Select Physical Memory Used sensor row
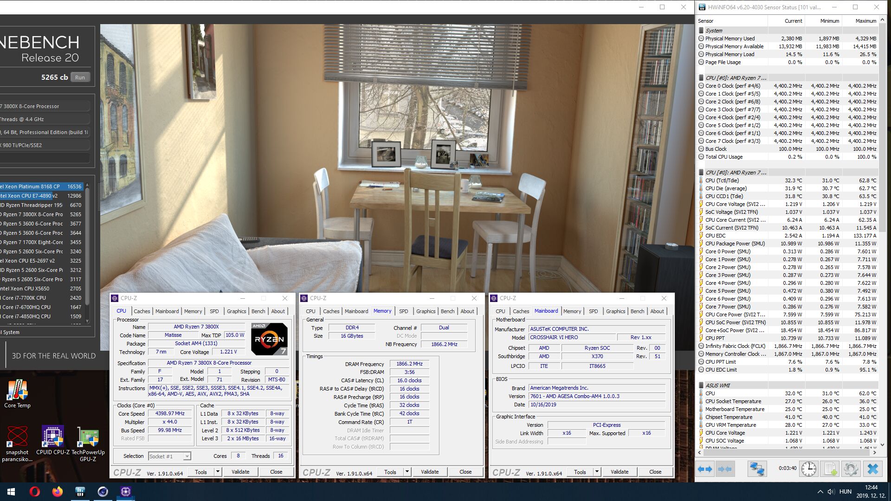891x501 pixels. (x=788, y=39)
